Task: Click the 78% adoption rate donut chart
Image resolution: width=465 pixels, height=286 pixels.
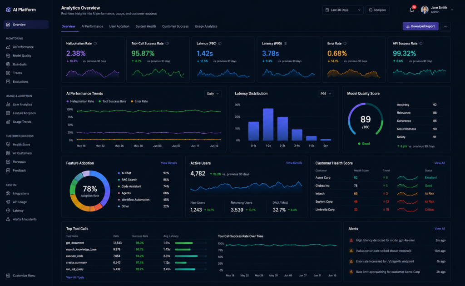Action: coord(90,191)
